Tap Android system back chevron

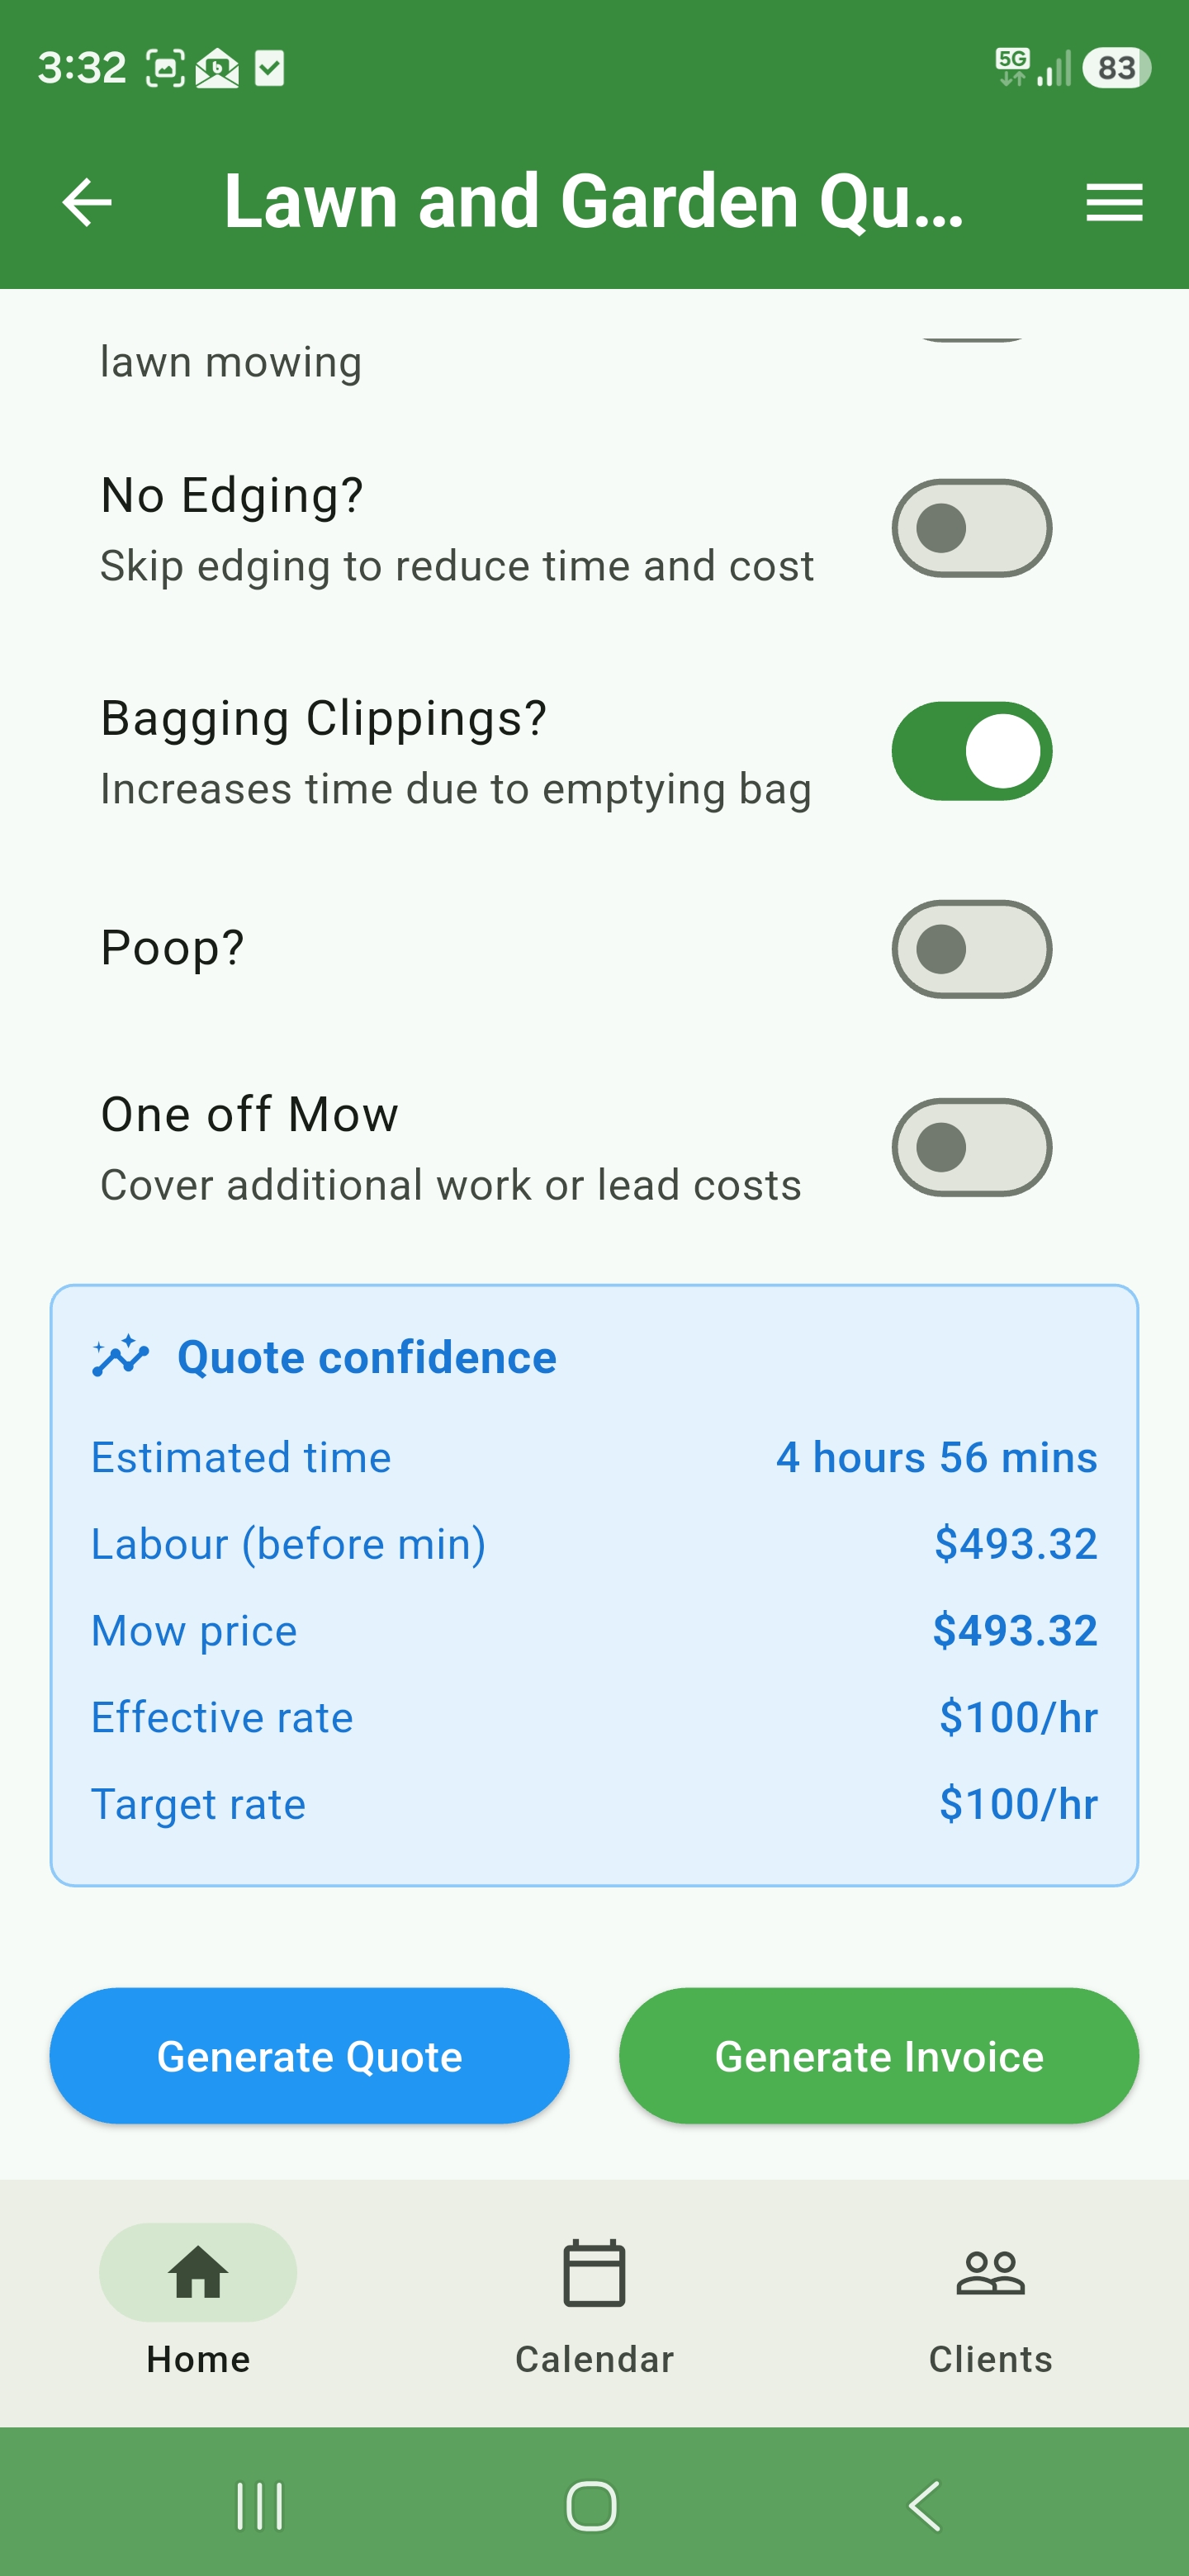[926, 2505]
